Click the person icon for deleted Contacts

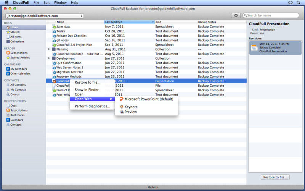(x=8, y=125)
